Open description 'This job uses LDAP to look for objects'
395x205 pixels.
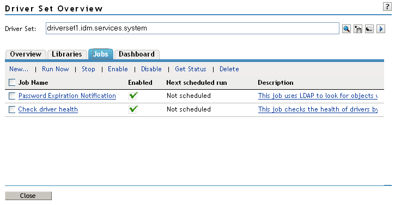tap(318, 96)
